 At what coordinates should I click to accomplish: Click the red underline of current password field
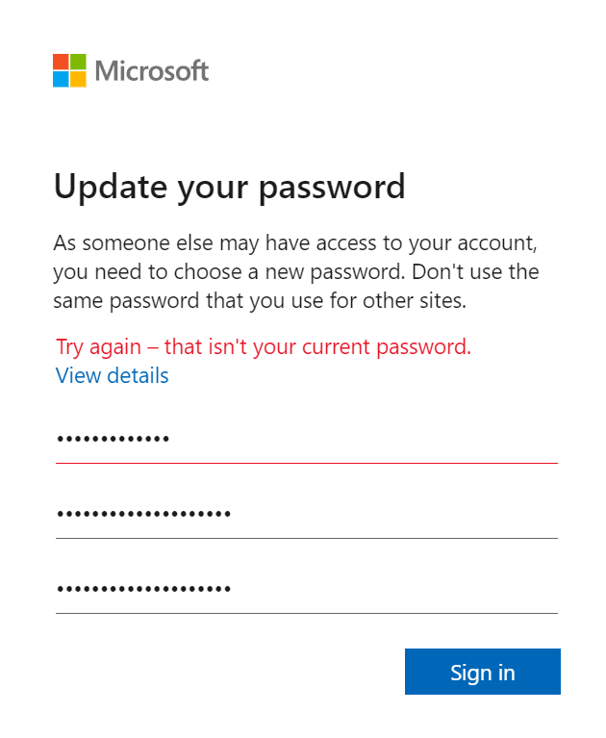pos(306,463)
